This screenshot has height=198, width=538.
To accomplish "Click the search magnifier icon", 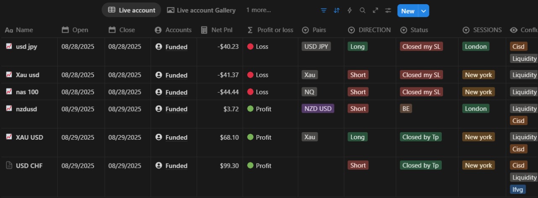I will [x=362, y=10].
